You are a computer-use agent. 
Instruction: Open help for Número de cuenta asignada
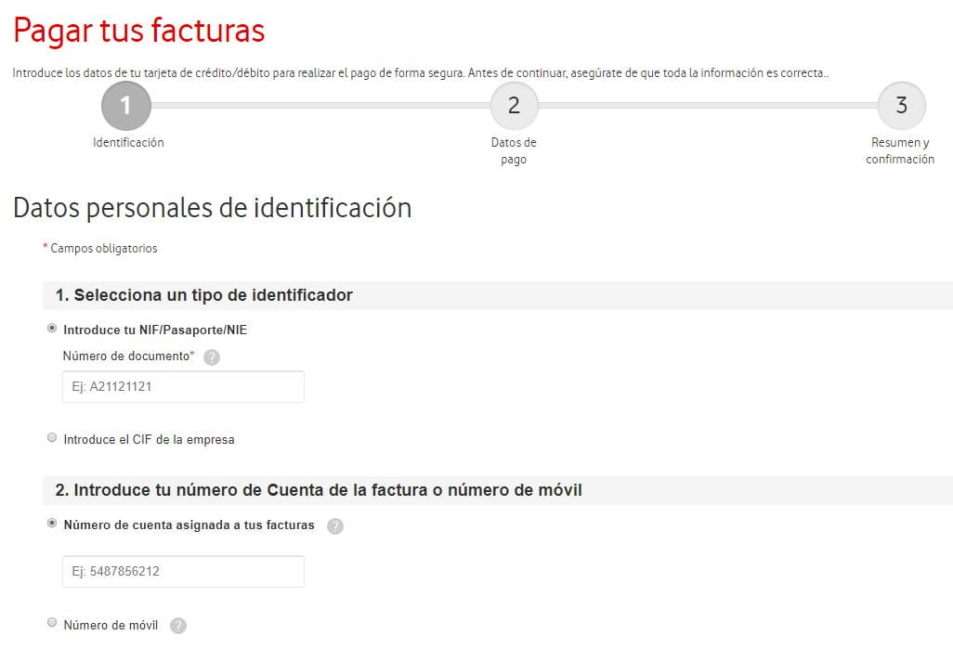[335, 526]
